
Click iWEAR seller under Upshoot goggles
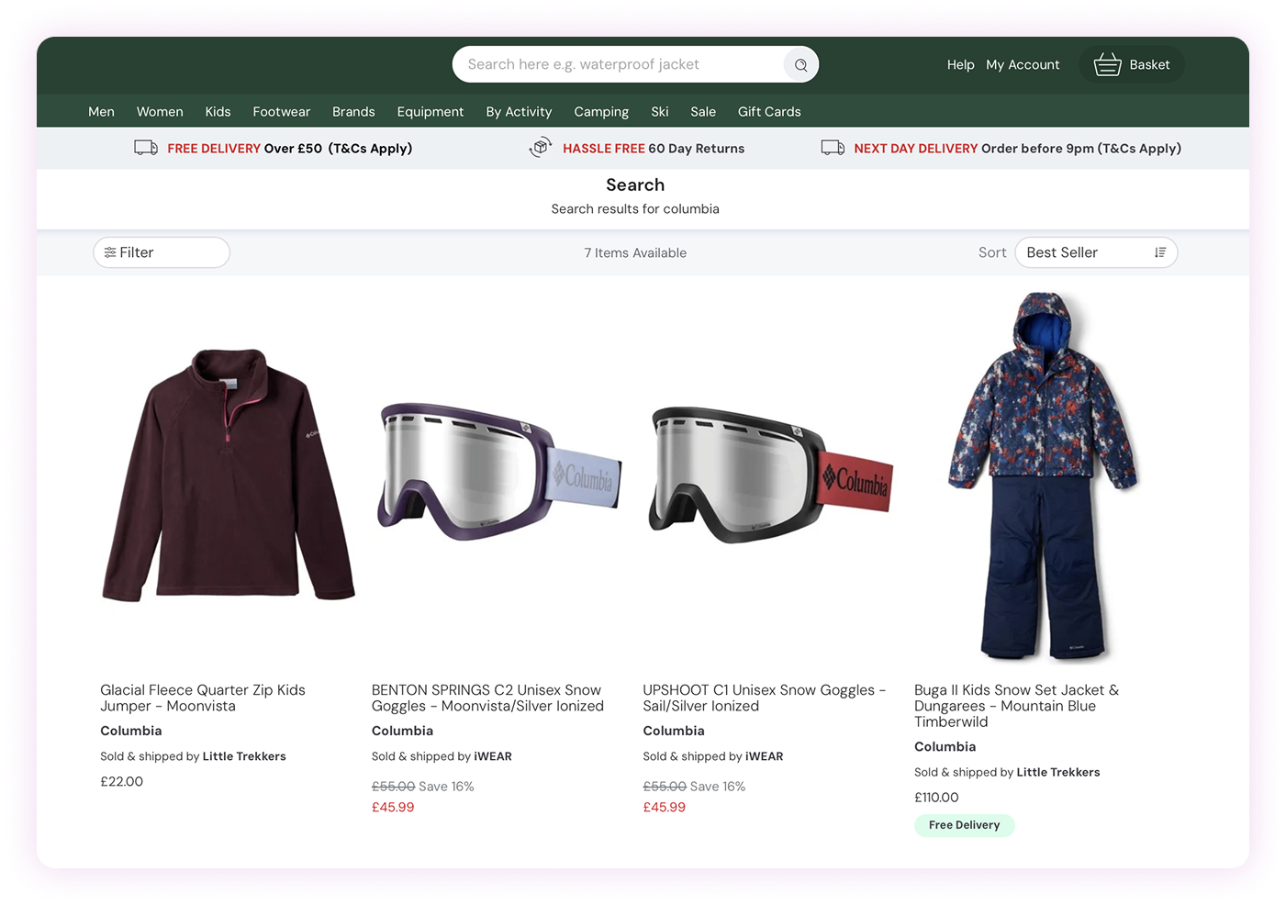(764, 756)
